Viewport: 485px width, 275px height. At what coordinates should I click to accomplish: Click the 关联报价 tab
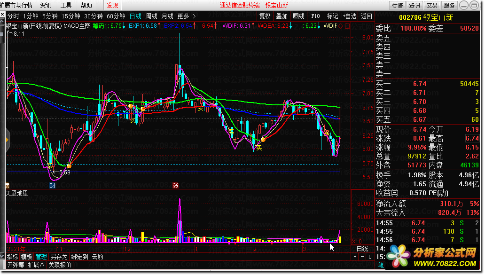[60, 265]
